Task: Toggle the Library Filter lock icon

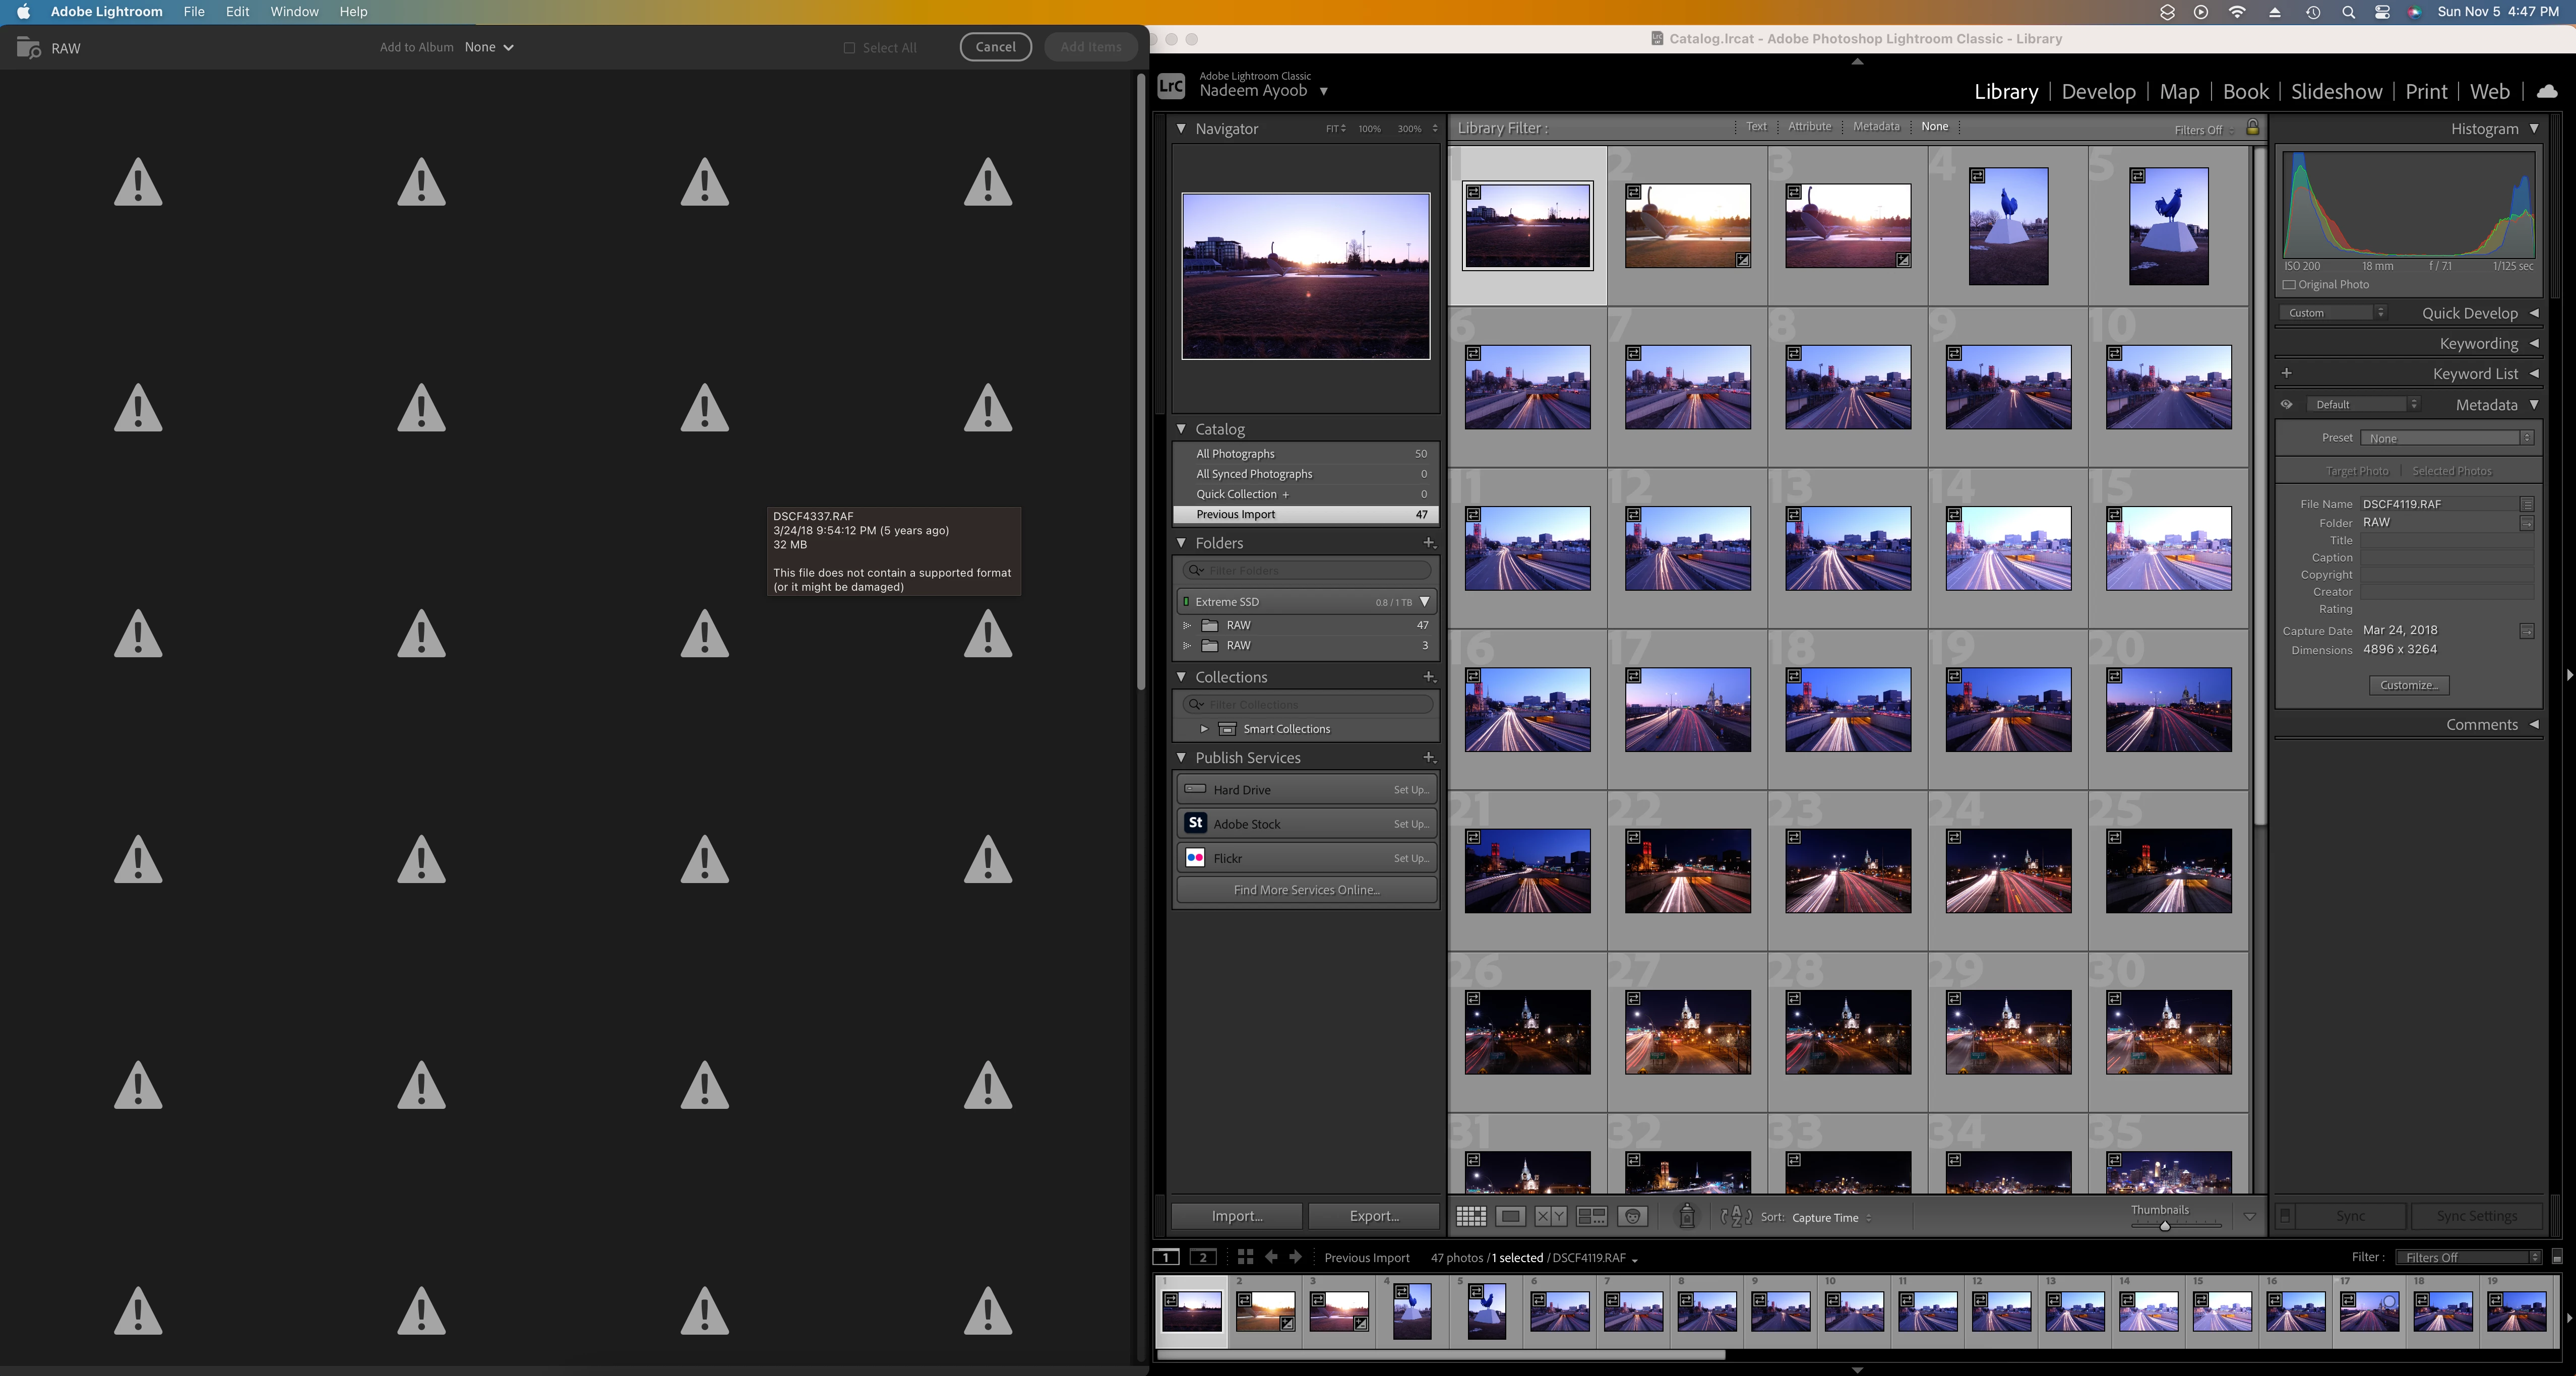Action: click(2252, 128)
